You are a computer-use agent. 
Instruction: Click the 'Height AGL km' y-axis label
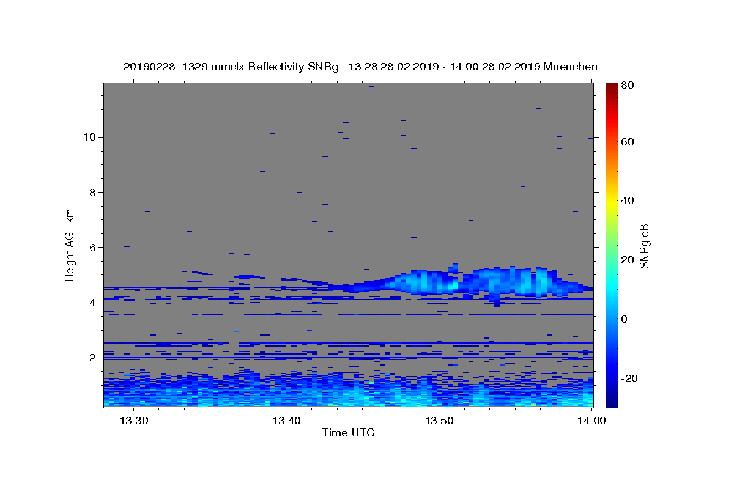(x=70, y=245)
